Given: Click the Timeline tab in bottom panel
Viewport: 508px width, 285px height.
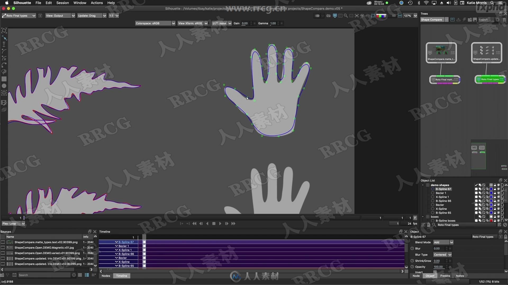Looking at the screenshot, I should 121,275.
